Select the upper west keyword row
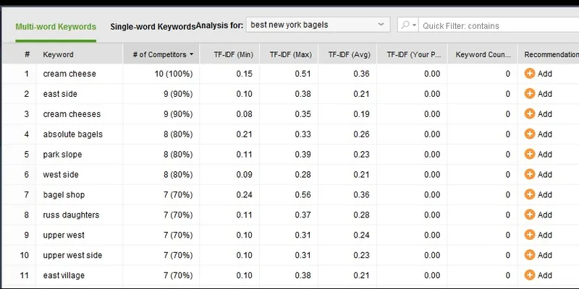Image resolution: width=579 pixels, height=289 pixels. click(x=64, y=236)
